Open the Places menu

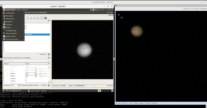point(19,10)
